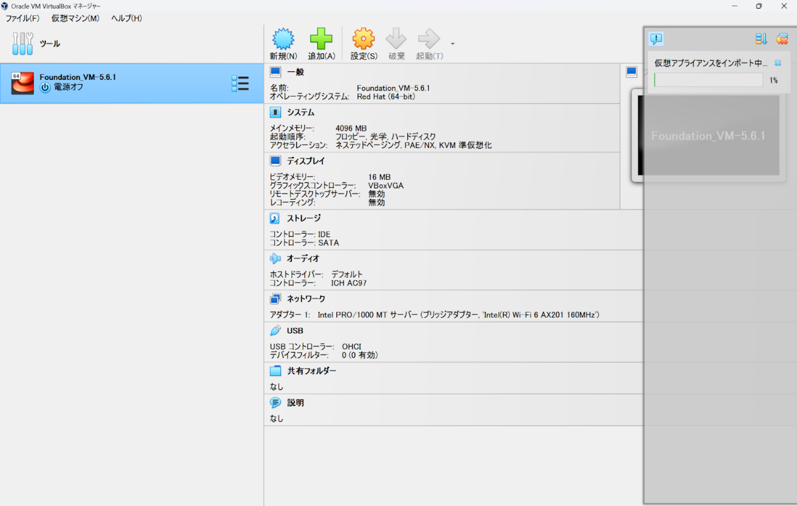Click the ディスプレイ section screen icon
The height and width of the screenshot is (506, 797).
[x=275, y=161]
